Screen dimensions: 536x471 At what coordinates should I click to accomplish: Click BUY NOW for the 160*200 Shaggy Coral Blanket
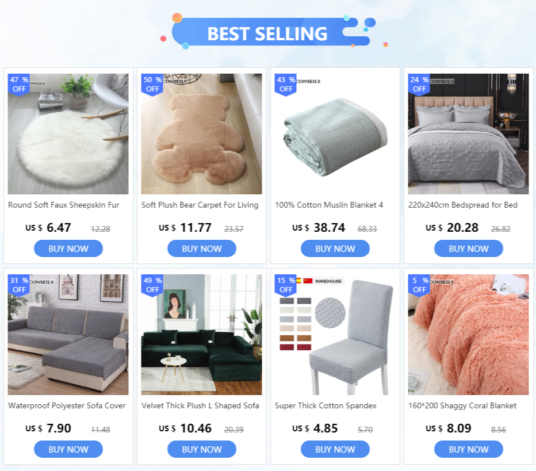pos(468,449)
